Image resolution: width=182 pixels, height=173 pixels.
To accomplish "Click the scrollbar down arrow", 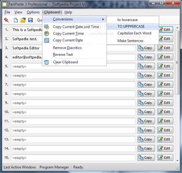I will (x=177, y=161).
